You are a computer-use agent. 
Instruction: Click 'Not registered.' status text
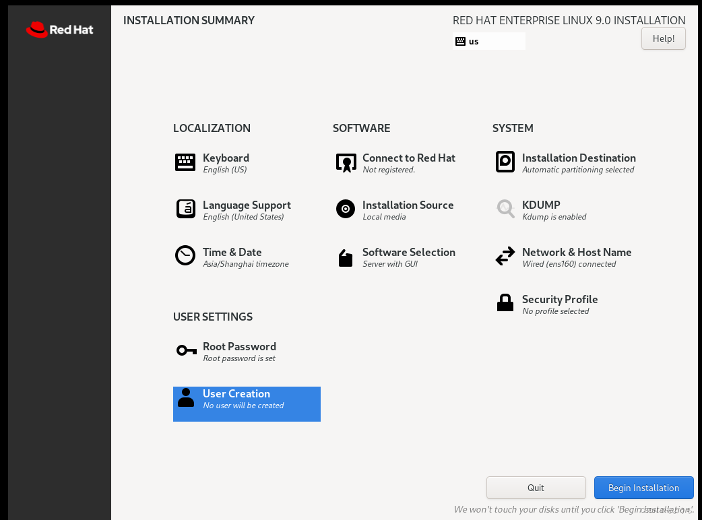389,170
